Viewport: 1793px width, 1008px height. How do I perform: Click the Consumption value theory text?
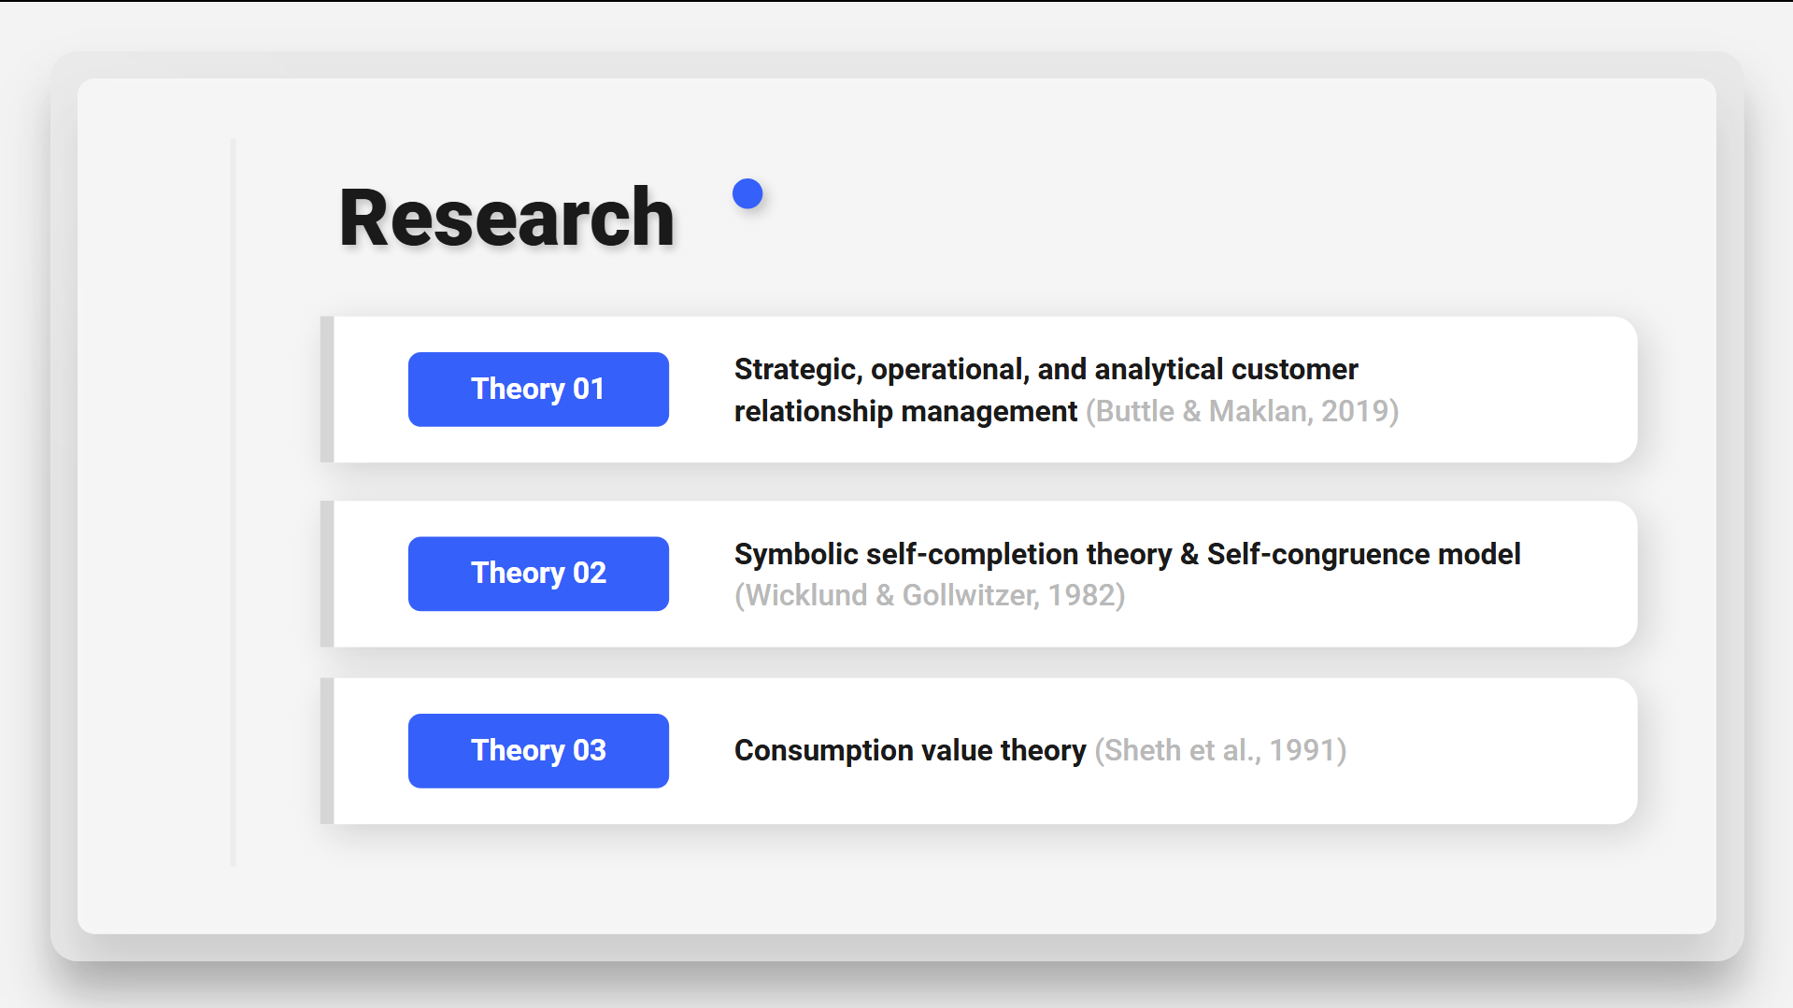click(910, 750)
